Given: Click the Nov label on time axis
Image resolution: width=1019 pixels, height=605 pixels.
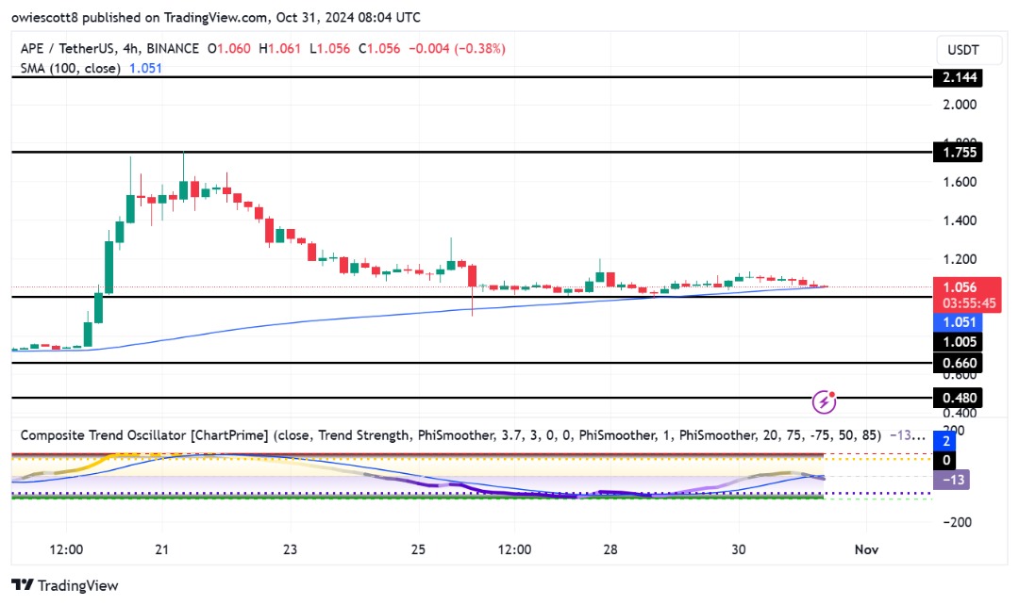Looking at the screenshot, I should [866, 549].
